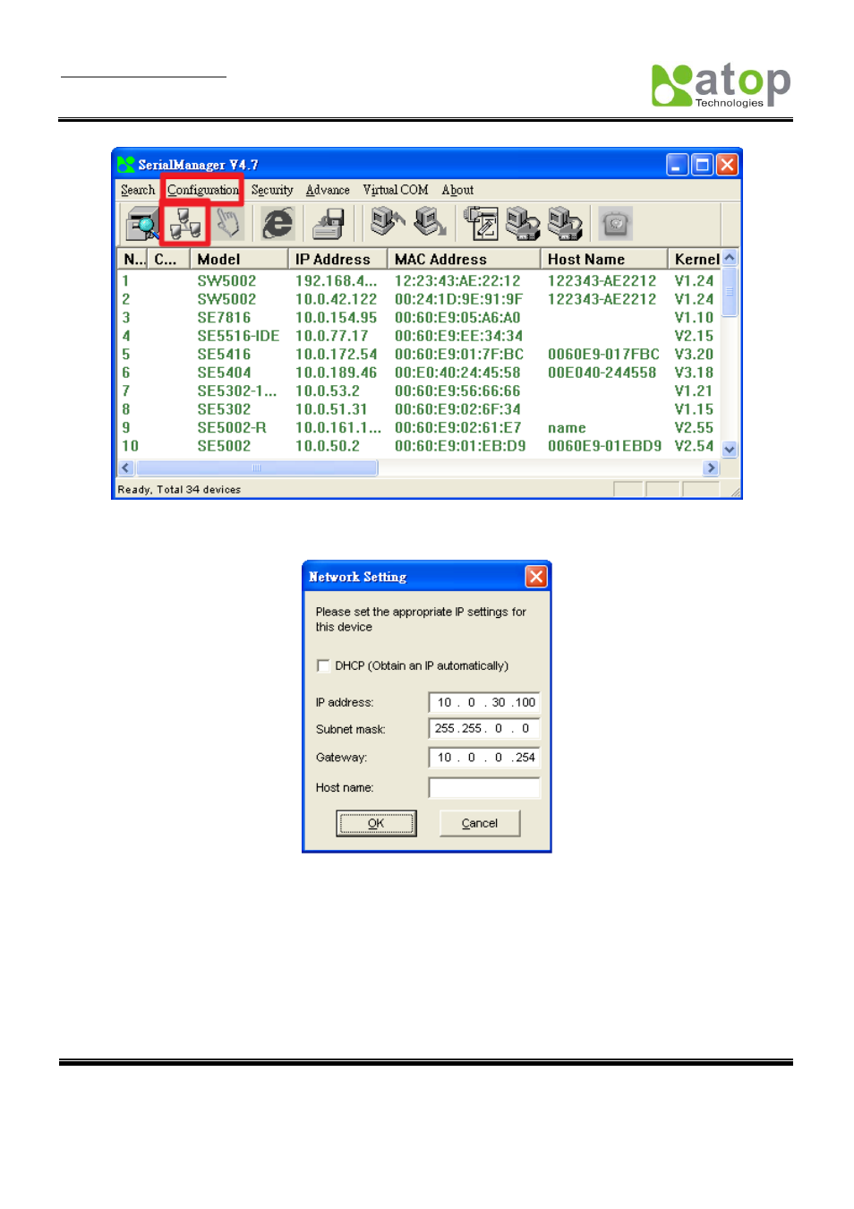
Task: Click OK in Network Setting dialog
Action: point(376,823)
